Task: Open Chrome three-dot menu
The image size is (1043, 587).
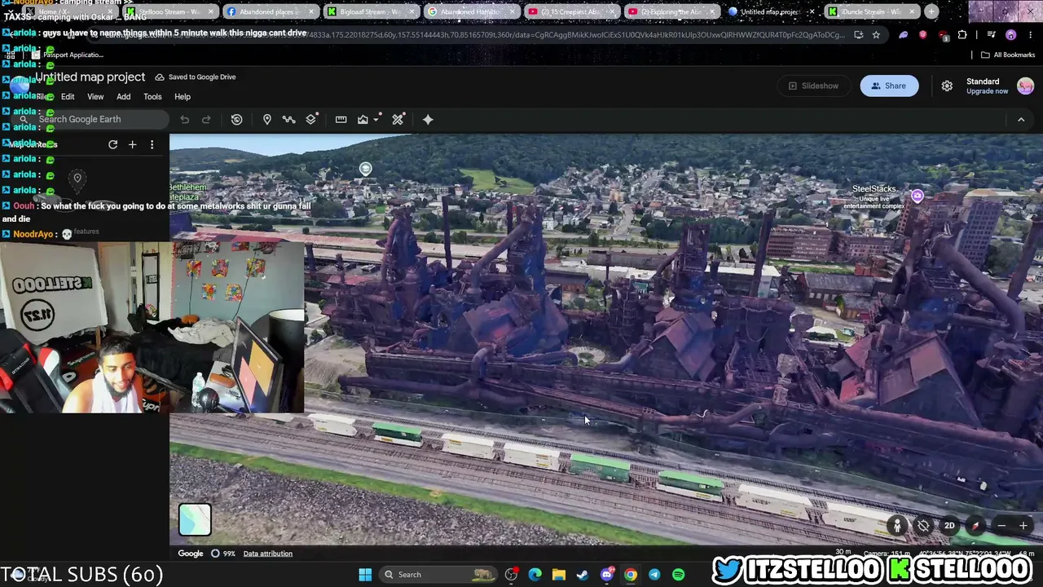Action: [1029, 35]
